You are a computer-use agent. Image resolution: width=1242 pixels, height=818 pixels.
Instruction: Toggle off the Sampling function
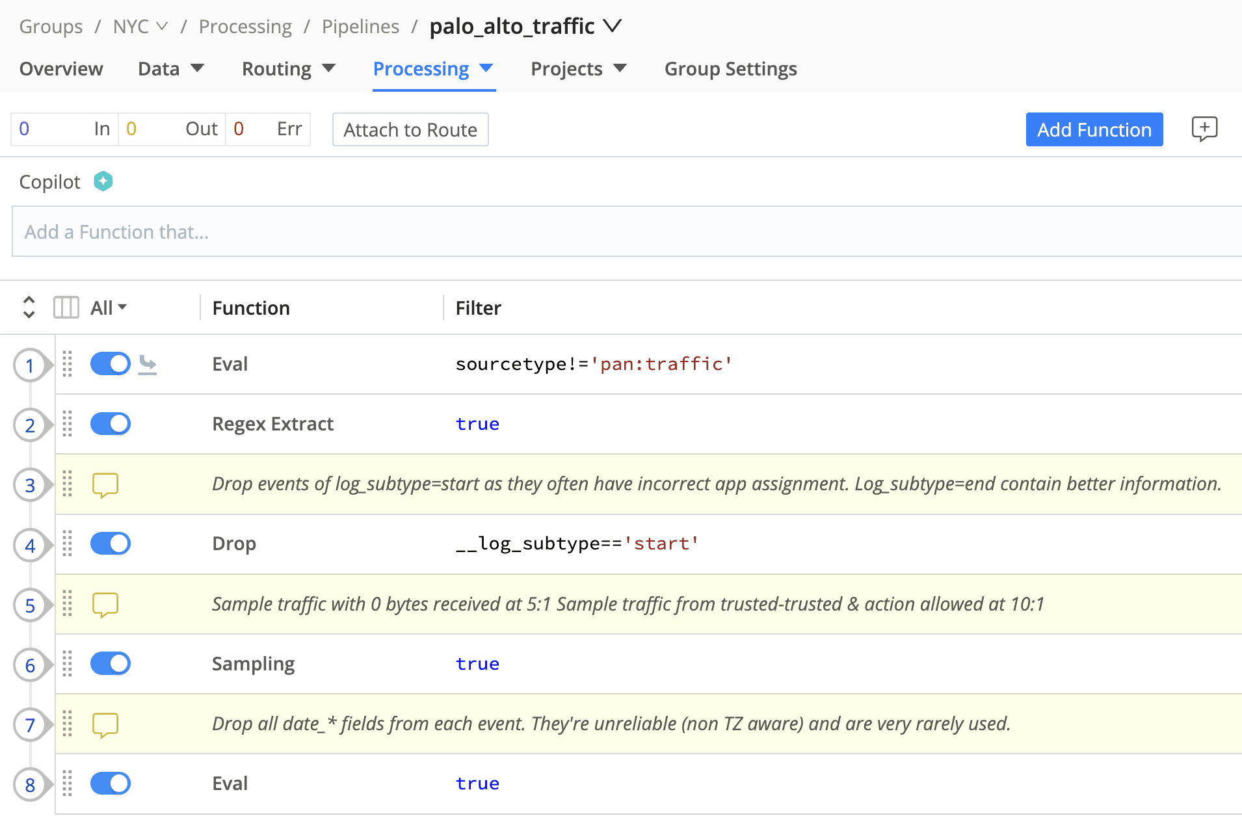click(x=111, y=664)
